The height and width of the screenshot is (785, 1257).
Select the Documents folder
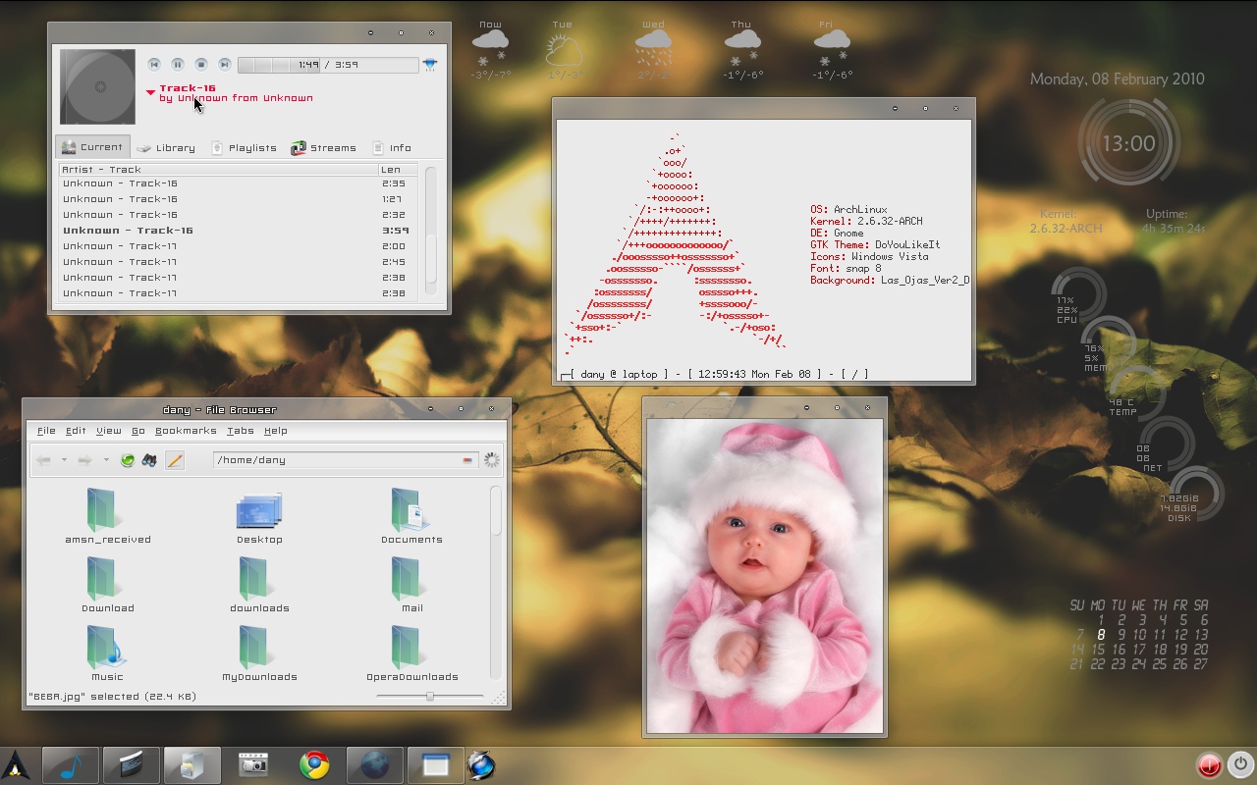point(411,516)
